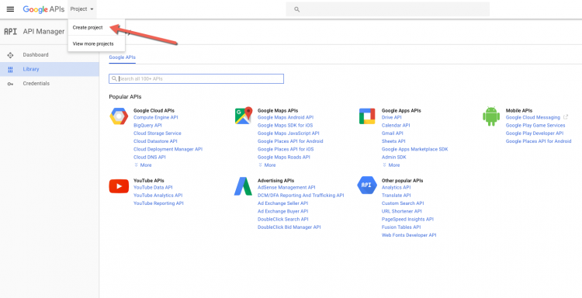
Task: Open Compute Engine API link
Action: pyautogui.click(x=155, y=118)
